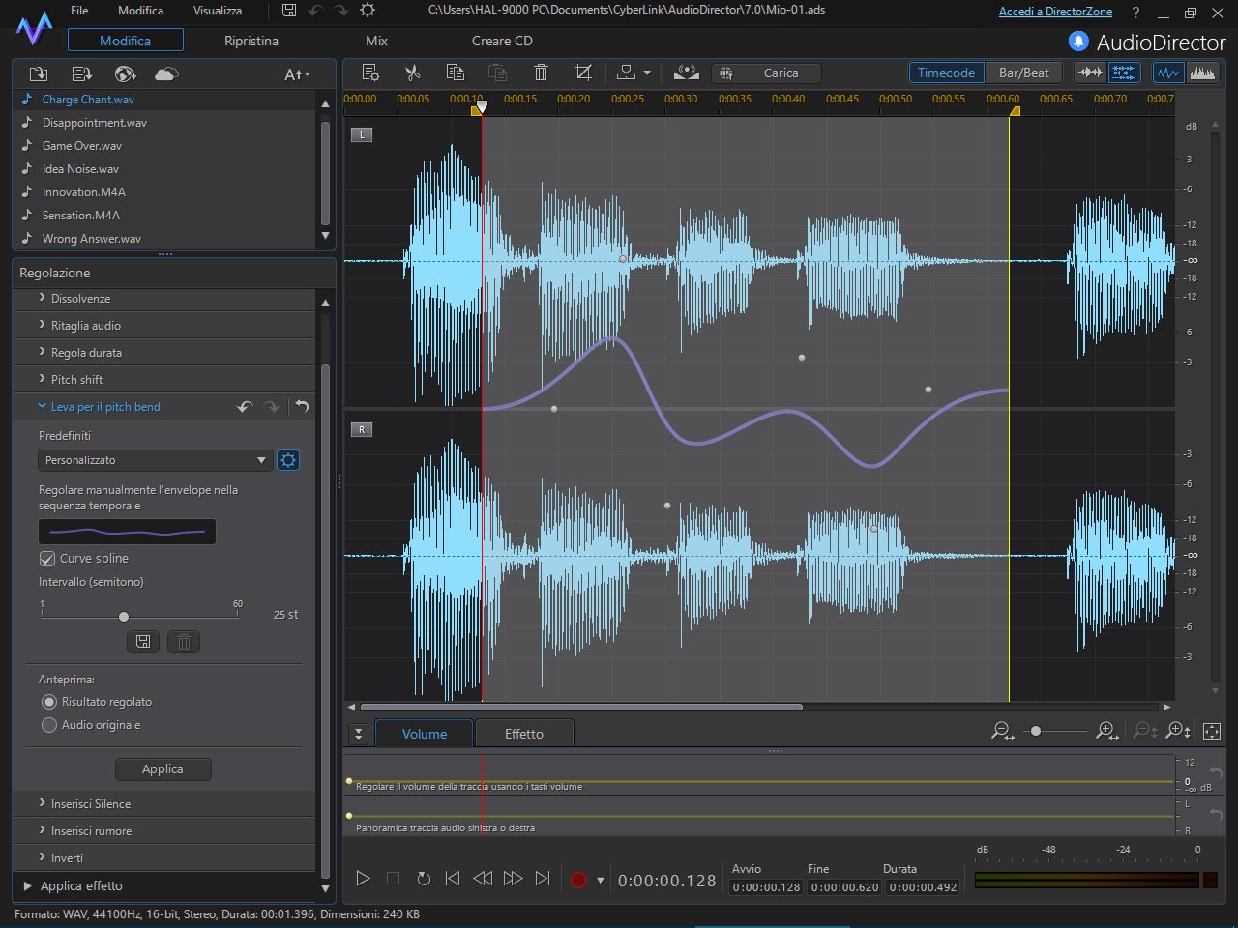This screenshot has height=928, width=1238.
Task: Click the import media folder icon
Action: [39, 74]
